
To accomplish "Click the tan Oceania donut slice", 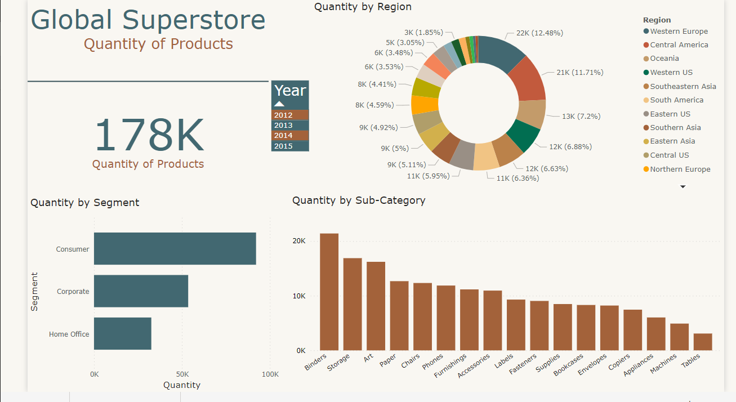I will [531, 114].
